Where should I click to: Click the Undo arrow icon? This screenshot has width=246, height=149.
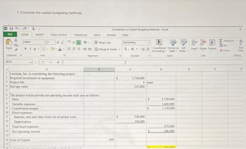(17, 28)
